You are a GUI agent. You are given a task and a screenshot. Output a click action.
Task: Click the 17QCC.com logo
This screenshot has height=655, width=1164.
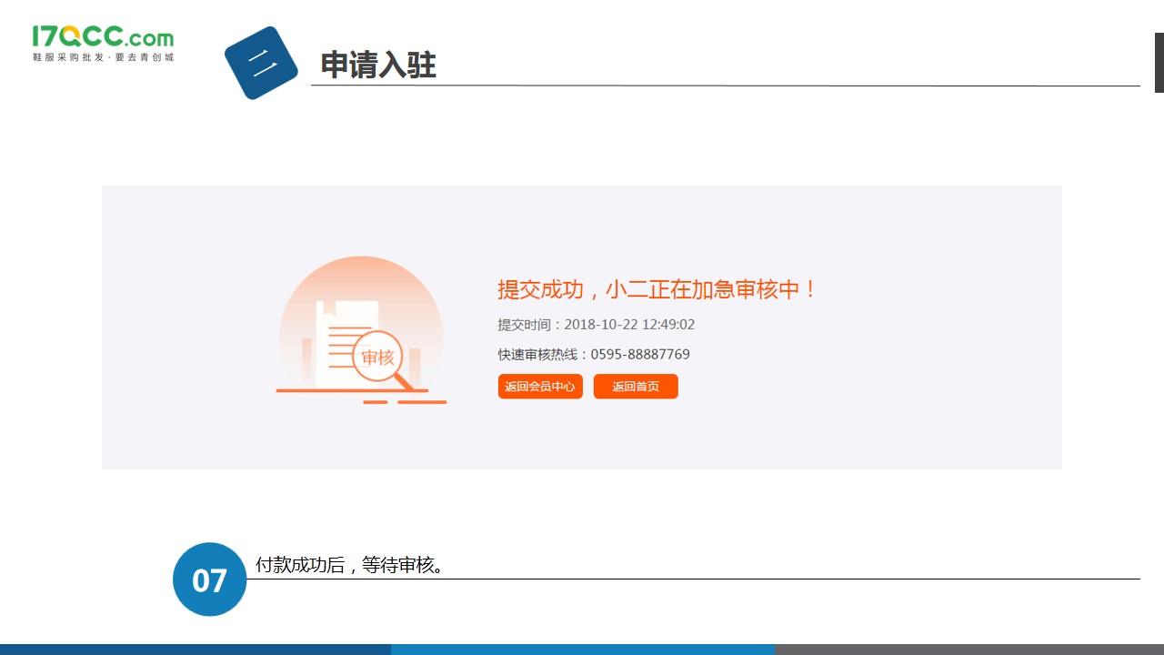point(102,36)
